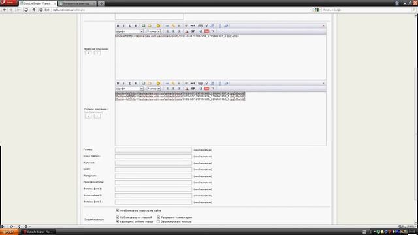The image size is (418, 235).
Task: Open size dropdown in short description toolbar
Action: 153,31
